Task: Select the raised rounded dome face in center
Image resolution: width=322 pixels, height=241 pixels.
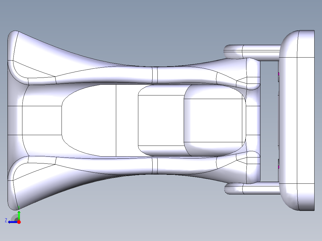Action: pos(214,120)
